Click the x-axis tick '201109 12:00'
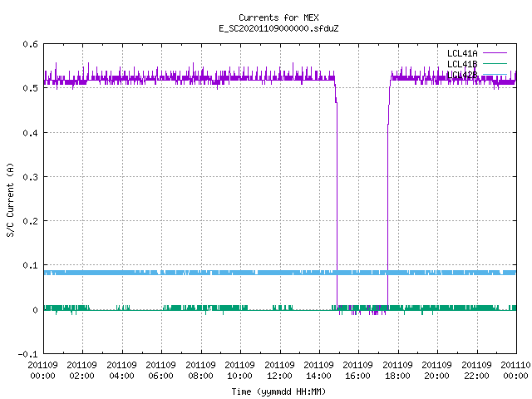Screen dimensions: 532x399 pyautogui.click(x=279, y=371)
